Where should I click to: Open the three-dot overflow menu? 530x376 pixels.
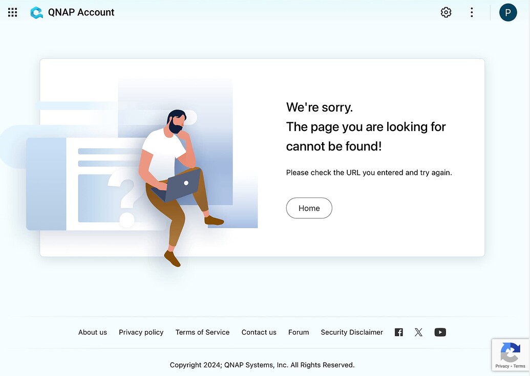(472, 12)
